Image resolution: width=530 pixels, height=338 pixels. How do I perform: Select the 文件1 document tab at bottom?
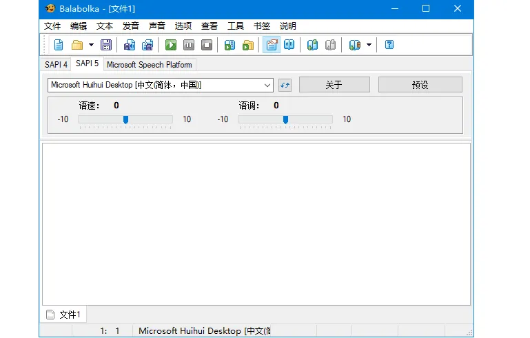coord(64,315)
